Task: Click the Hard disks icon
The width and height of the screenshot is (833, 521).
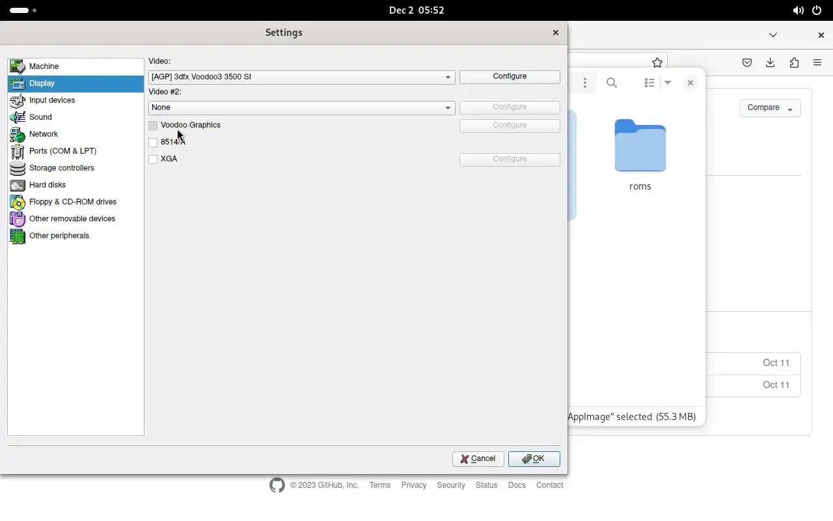Action: click(x=18, y=185)
